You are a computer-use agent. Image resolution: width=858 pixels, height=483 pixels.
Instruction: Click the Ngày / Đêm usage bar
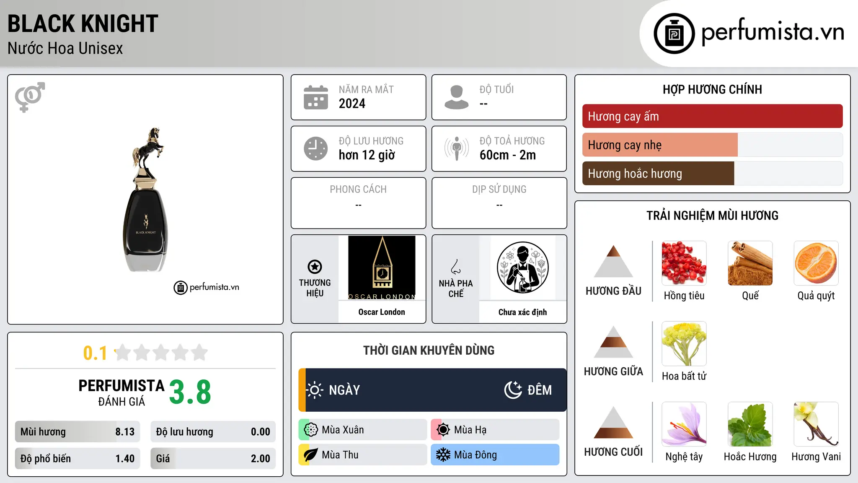432,390
